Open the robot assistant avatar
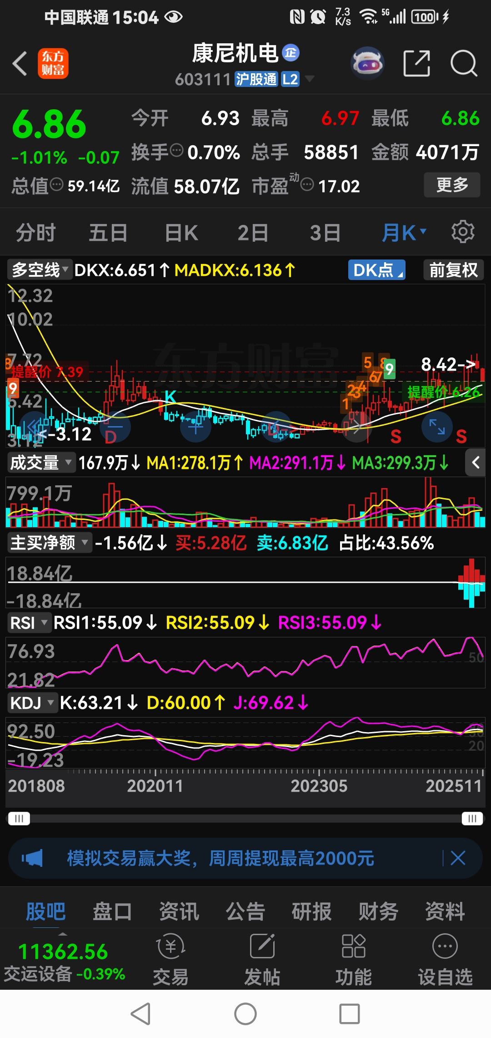 [367, 63]
